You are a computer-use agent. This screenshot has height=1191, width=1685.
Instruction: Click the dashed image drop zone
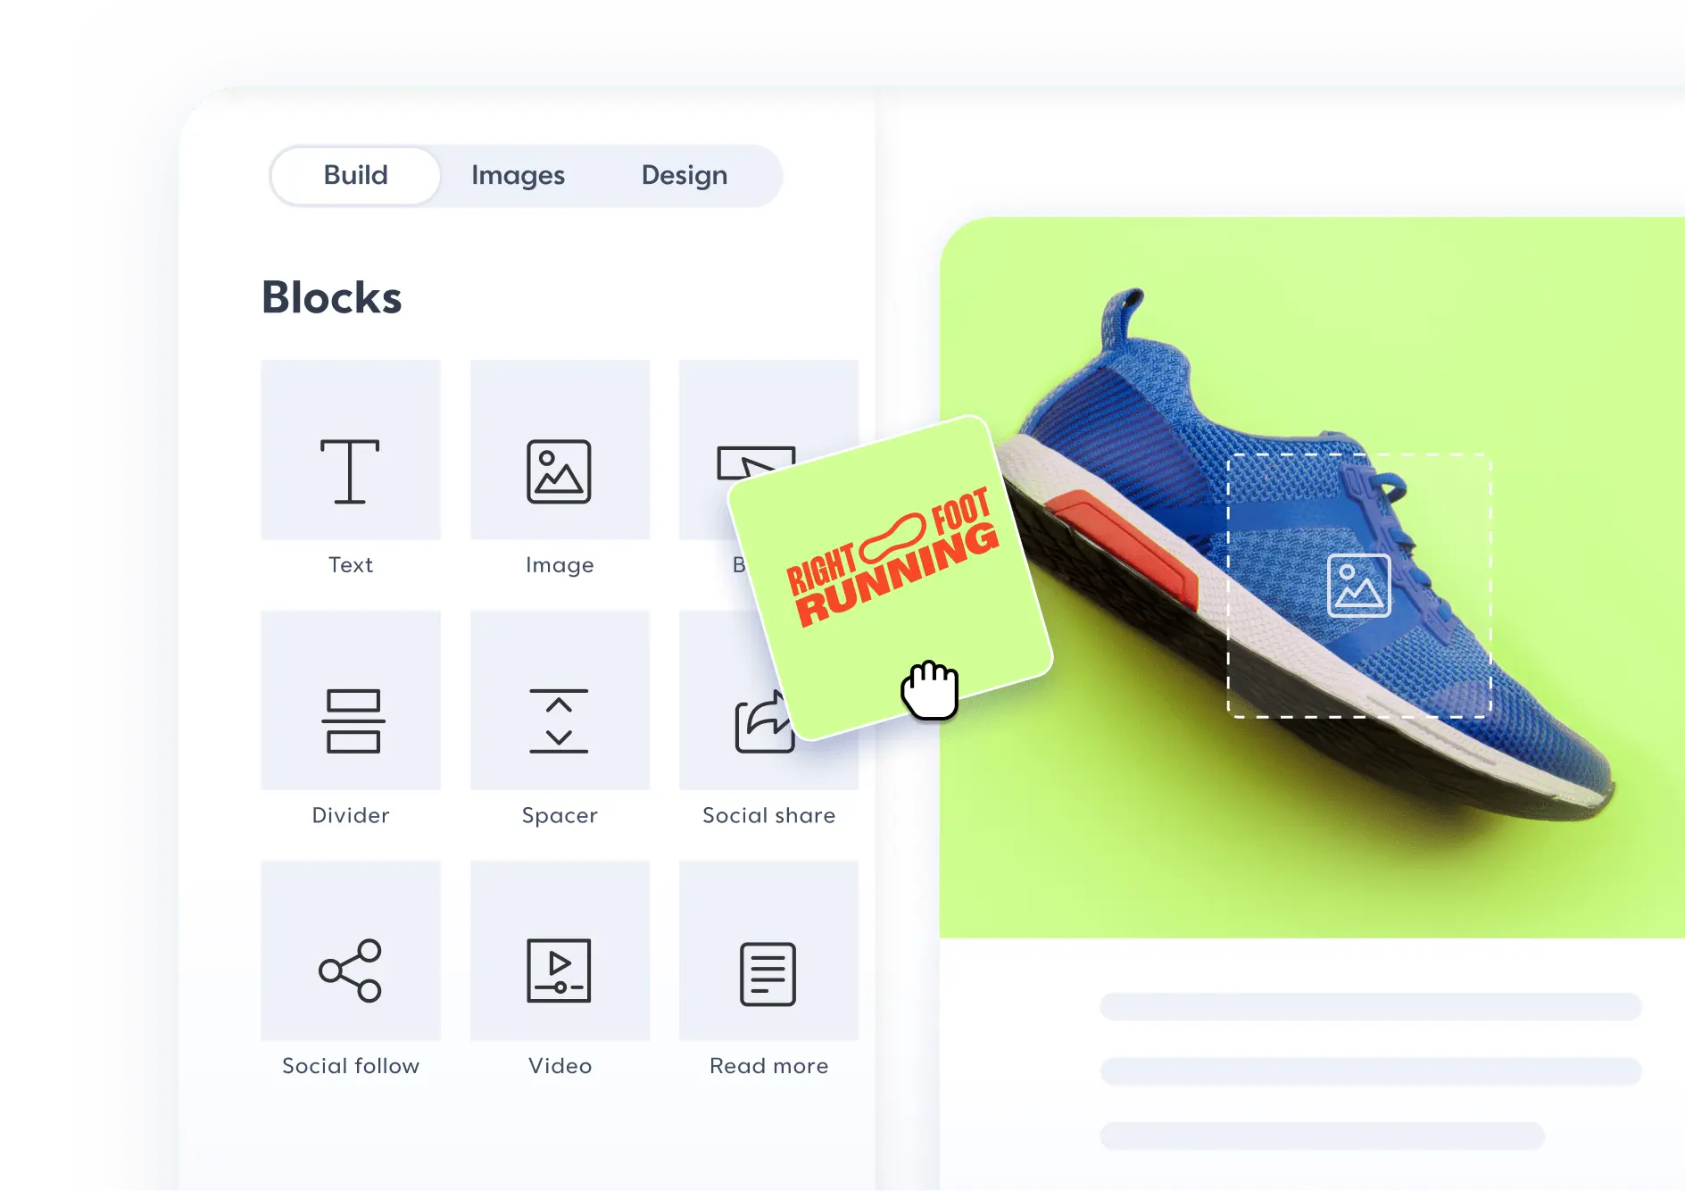click(x=1358, y=586)
